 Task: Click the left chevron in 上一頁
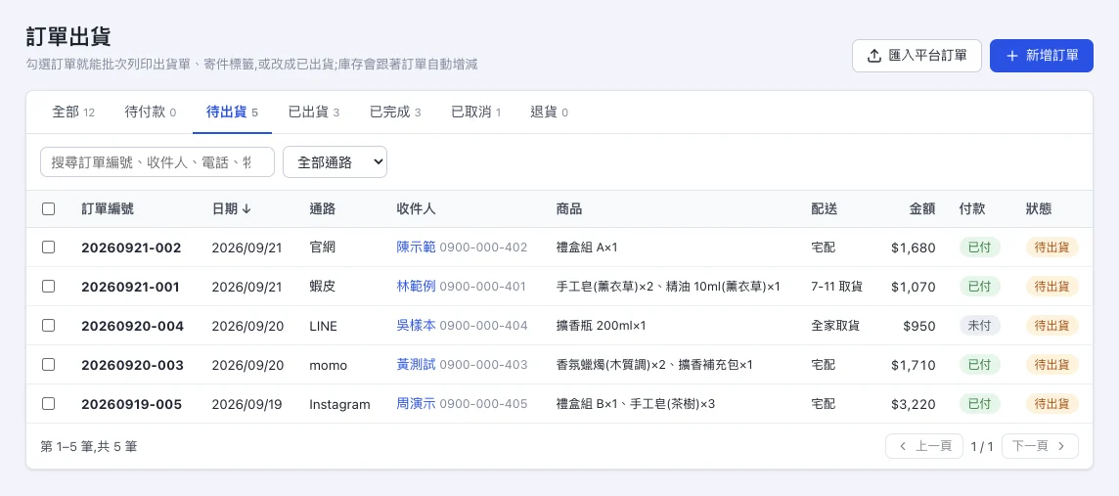903,446
